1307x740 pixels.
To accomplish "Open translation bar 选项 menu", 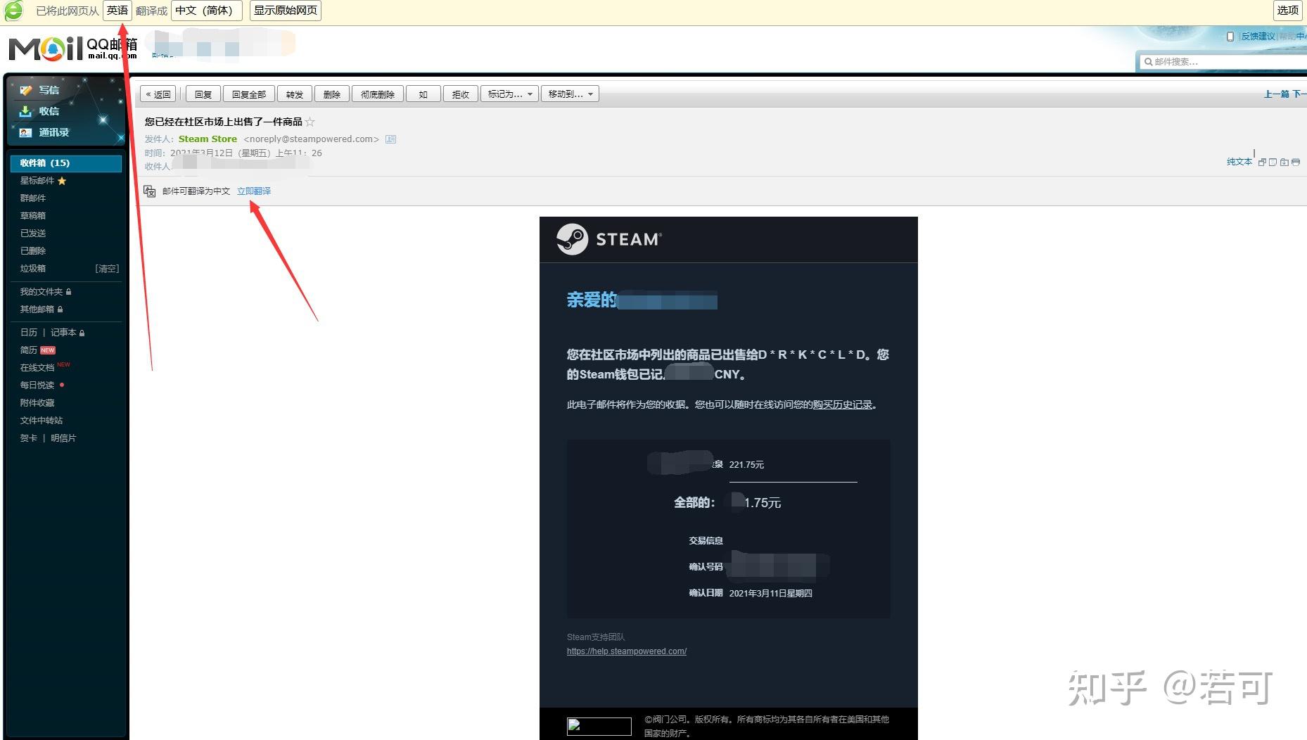I will point(1288,11).
